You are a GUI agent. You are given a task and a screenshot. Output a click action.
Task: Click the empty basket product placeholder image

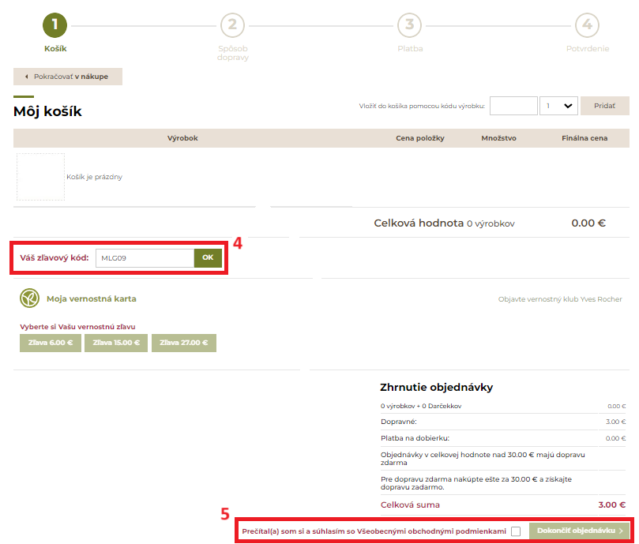pyautogui.click(x=40, y=177)
